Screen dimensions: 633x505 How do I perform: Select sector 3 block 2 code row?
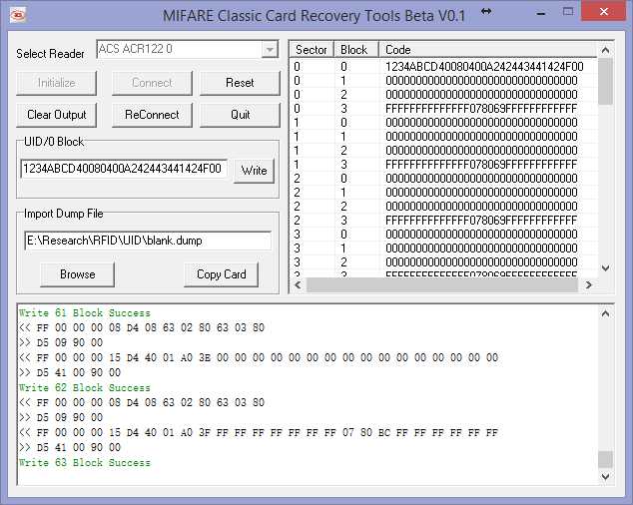(443, 262)
